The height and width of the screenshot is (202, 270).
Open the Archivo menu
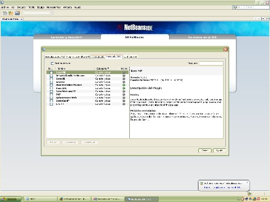point(5,7)
